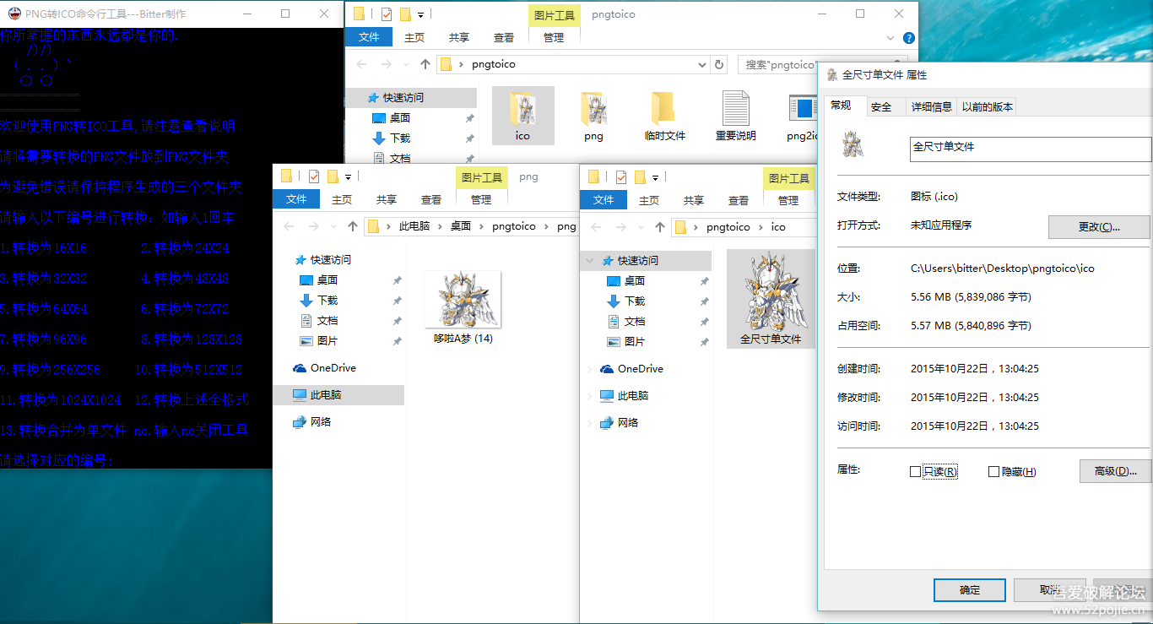Switch to 安全 tab in properties dialog
Viewport: 1153px width, 624px height.
881,107
